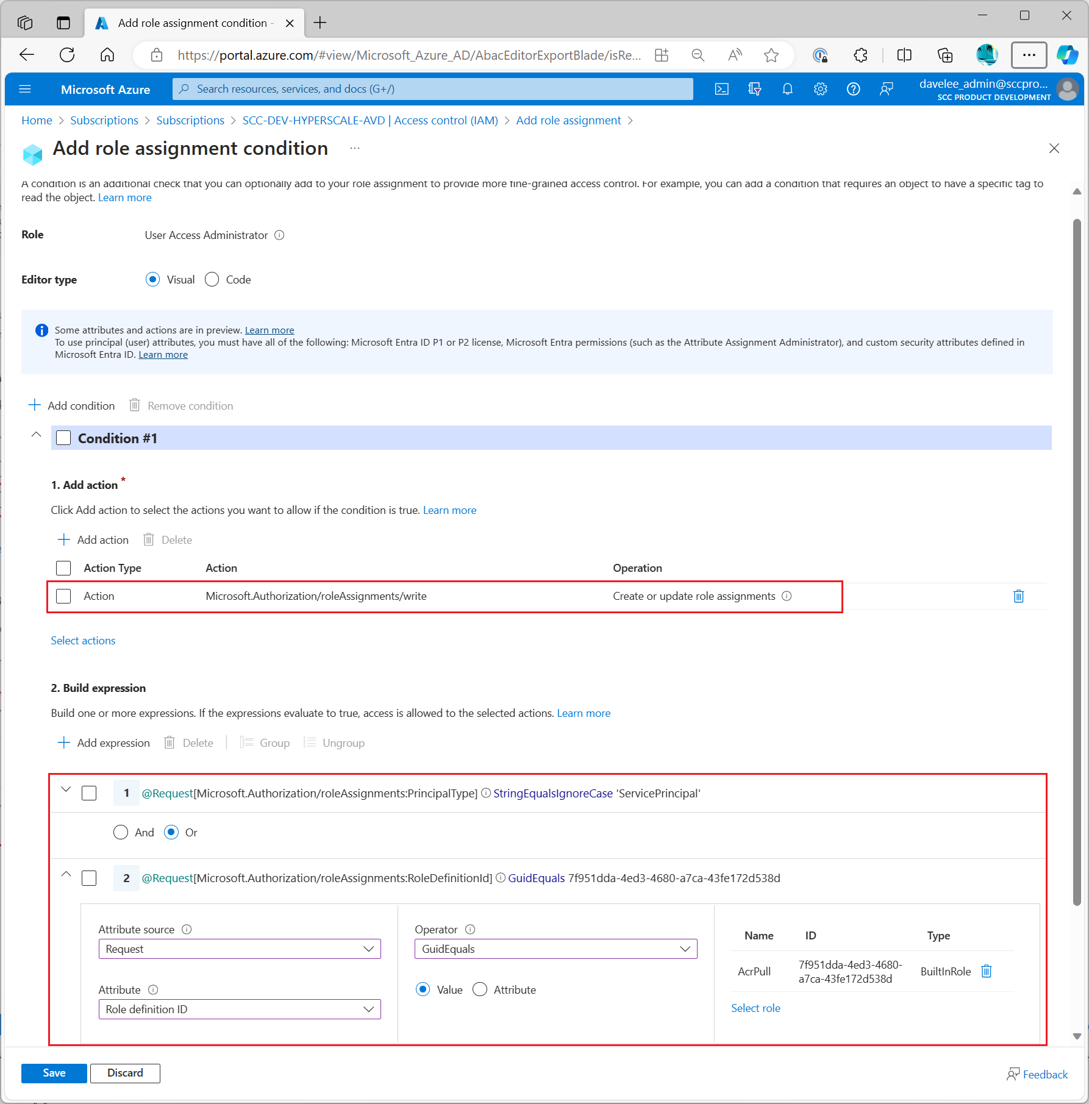This screenshot has height=1104, width=1089.
Task: Click the Add expression toolbar item
Action: (104, 743)
